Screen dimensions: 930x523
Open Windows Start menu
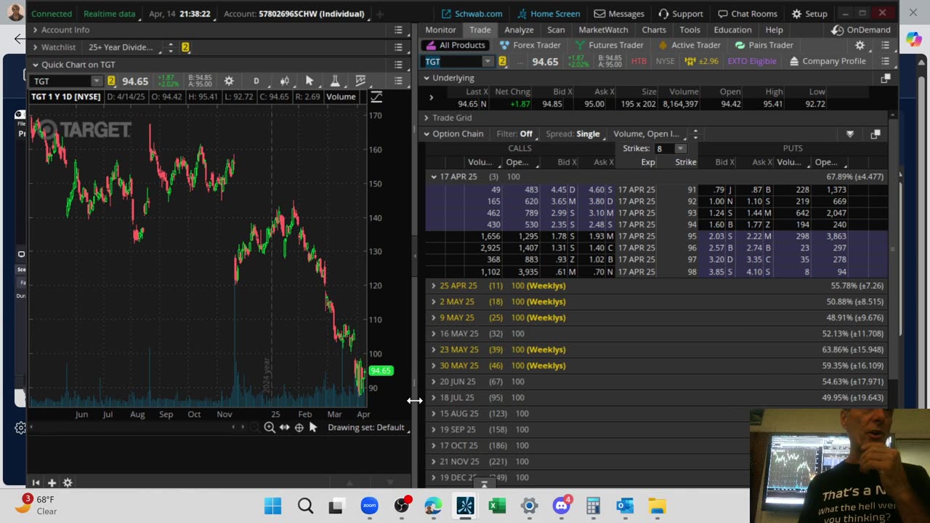273,506
